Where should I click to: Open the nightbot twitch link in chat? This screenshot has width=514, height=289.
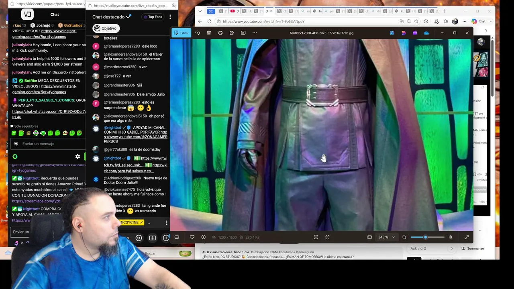pyautogui.click(x=136, y=161)
